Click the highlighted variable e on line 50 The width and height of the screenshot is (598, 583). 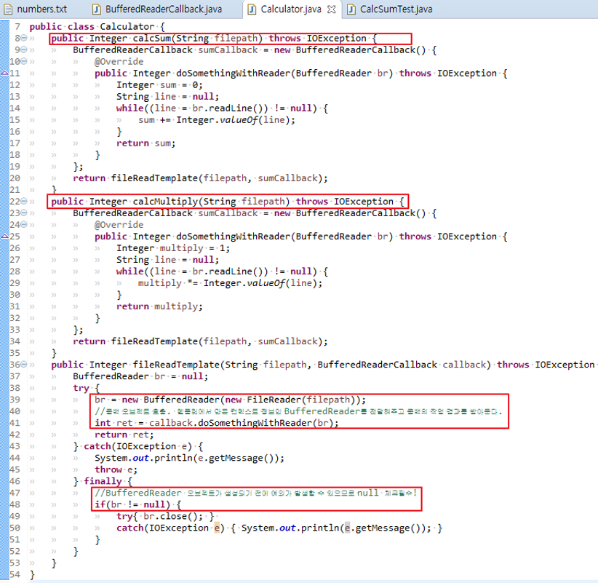tap(217, 528)
